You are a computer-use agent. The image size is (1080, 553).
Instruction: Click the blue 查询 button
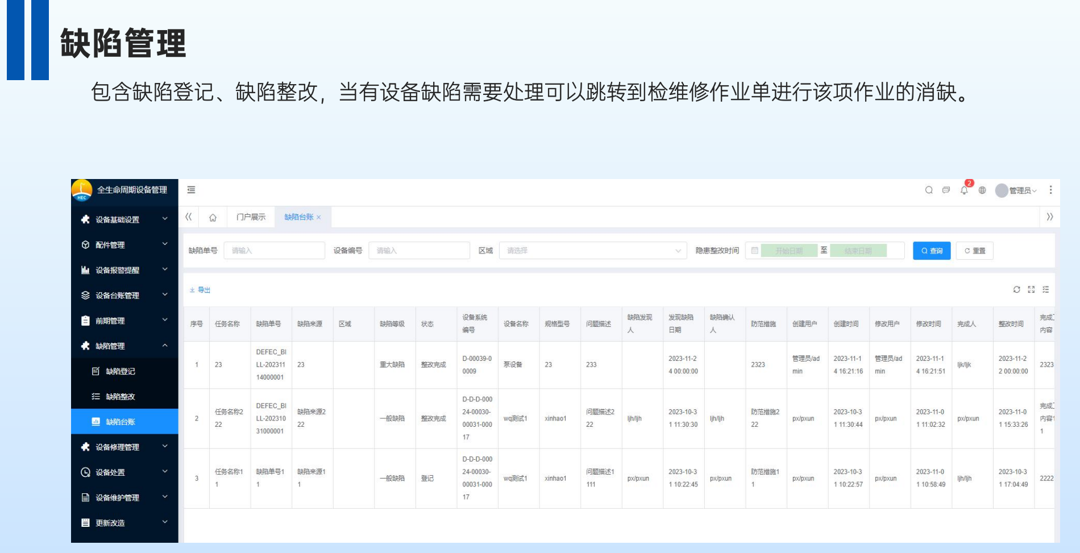click(x=932, y=251)
